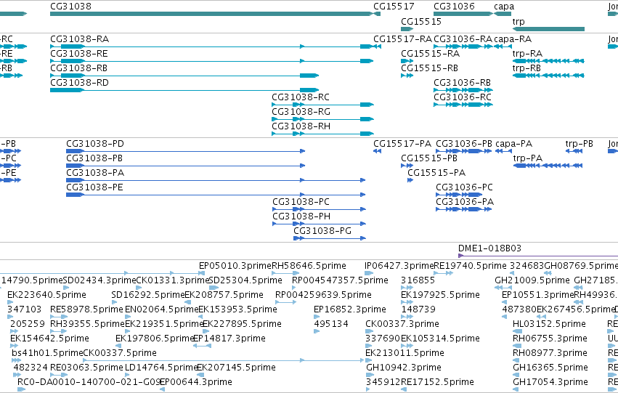Click protein CG15517-PA label

tap(402, 144)
